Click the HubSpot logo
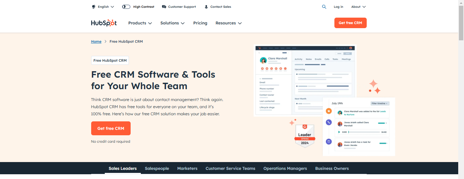The image size is (464, 179). (104, 23)
